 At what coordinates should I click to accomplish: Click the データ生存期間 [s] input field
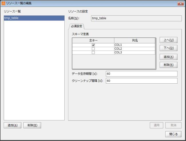click(141, 74)
